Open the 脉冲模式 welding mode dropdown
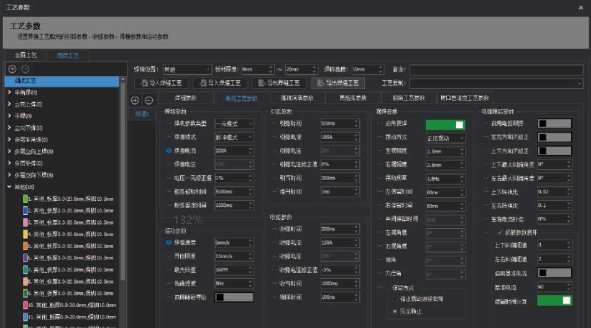This screenshot has height=328, width=591. coord(234,137)
